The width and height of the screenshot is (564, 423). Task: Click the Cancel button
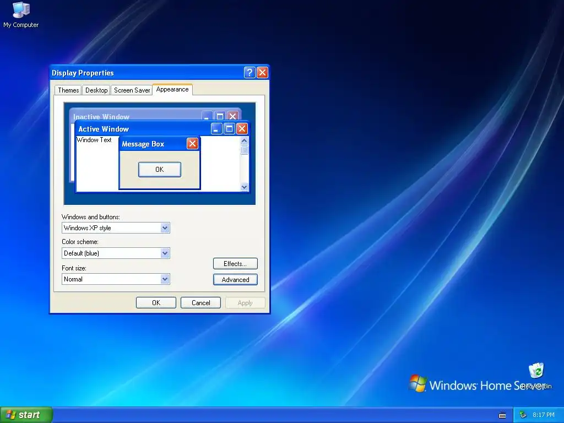click(200, 302)
